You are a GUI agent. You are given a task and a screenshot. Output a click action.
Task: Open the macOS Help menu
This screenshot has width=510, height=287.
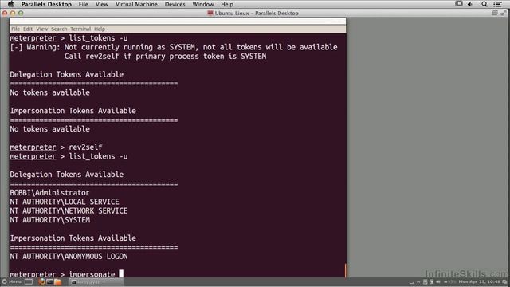pos(227,4)
